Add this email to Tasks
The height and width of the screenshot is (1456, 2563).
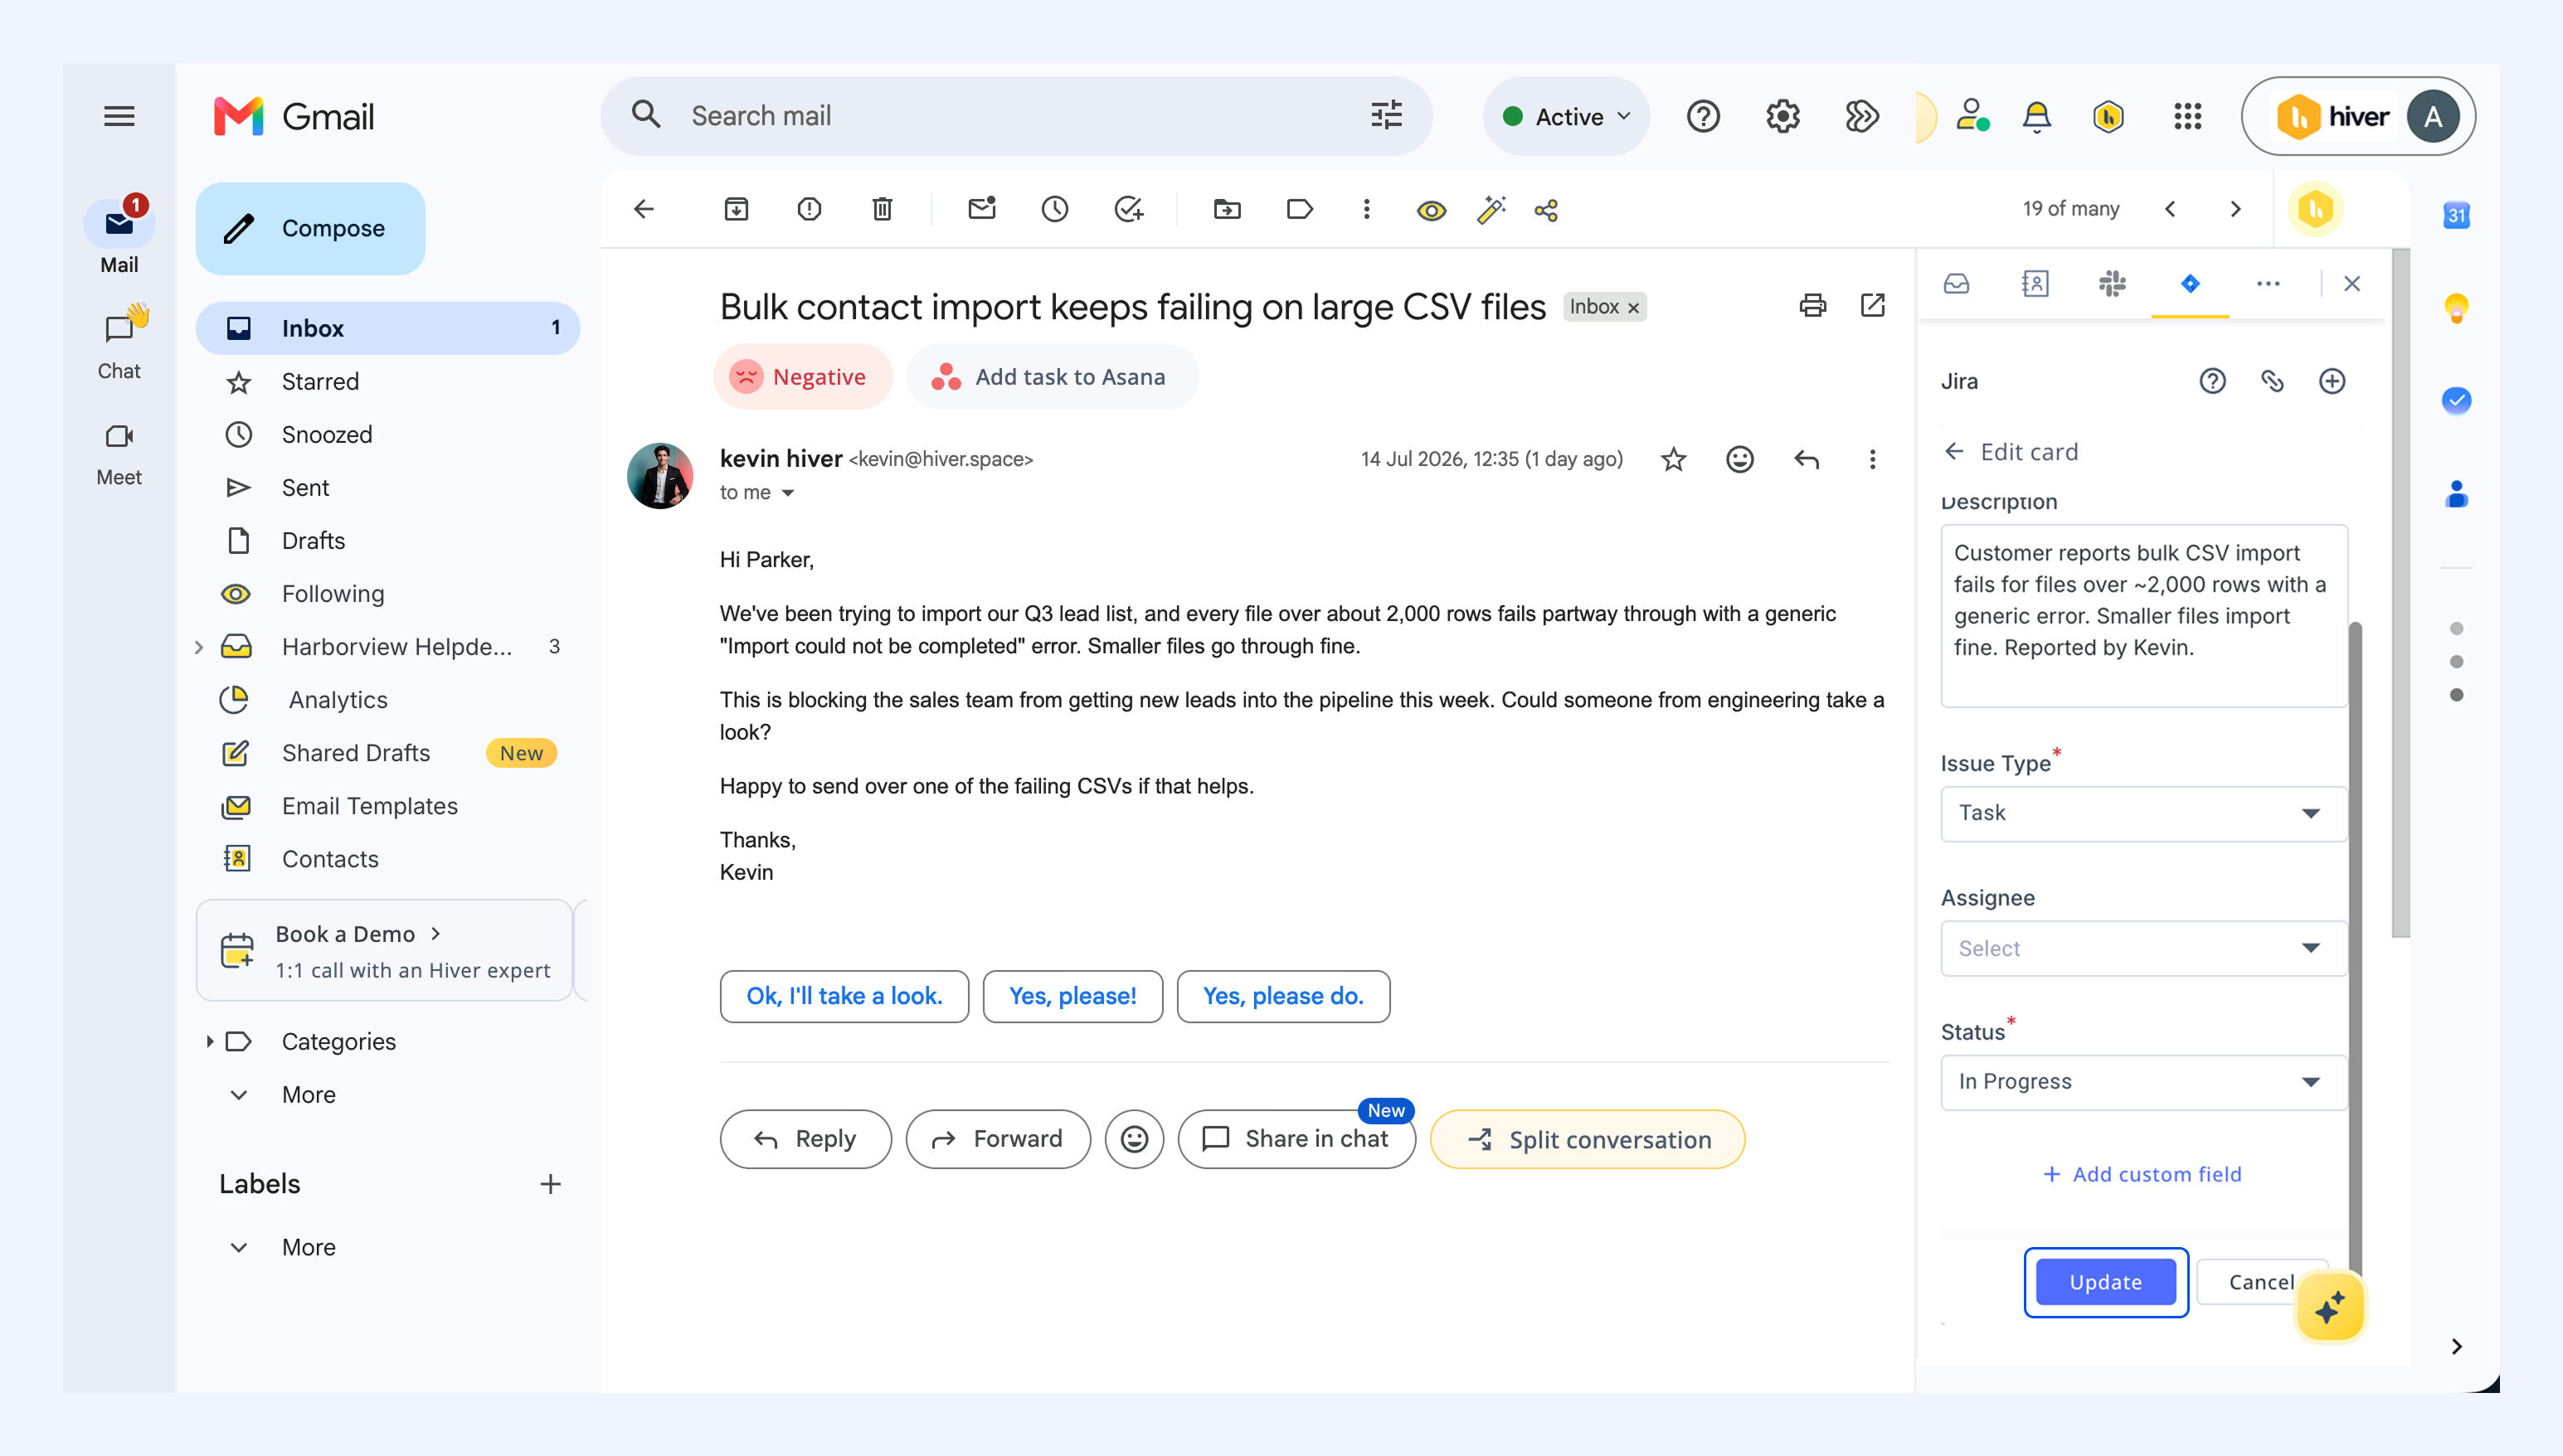pyautogui.click(x=1128, y=209)
